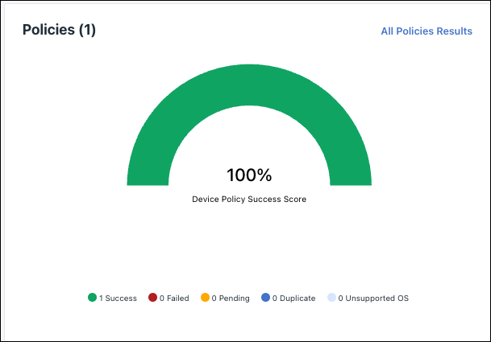Screen dimensions: 491x342
Task: Click the (1) count beside Policies
Action: 87,30
